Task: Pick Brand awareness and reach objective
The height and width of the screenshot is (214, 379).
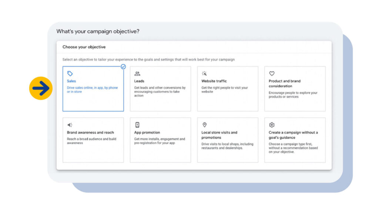Action: click(93, 140)
